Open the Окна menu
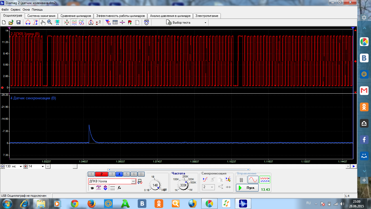This screenshot has height=209, width=371. (26, 10)
